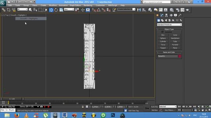Open the Quick Access Toolbar customize arrow
This screenshot has width=211, height=118.
tap(34, 2)
